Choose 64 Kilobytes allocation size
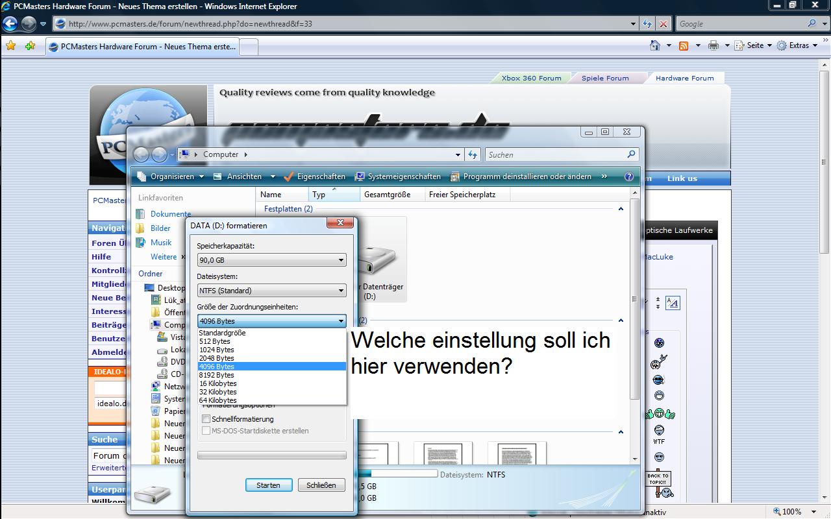Screen dimensions: 831x519 coord(218,400)
